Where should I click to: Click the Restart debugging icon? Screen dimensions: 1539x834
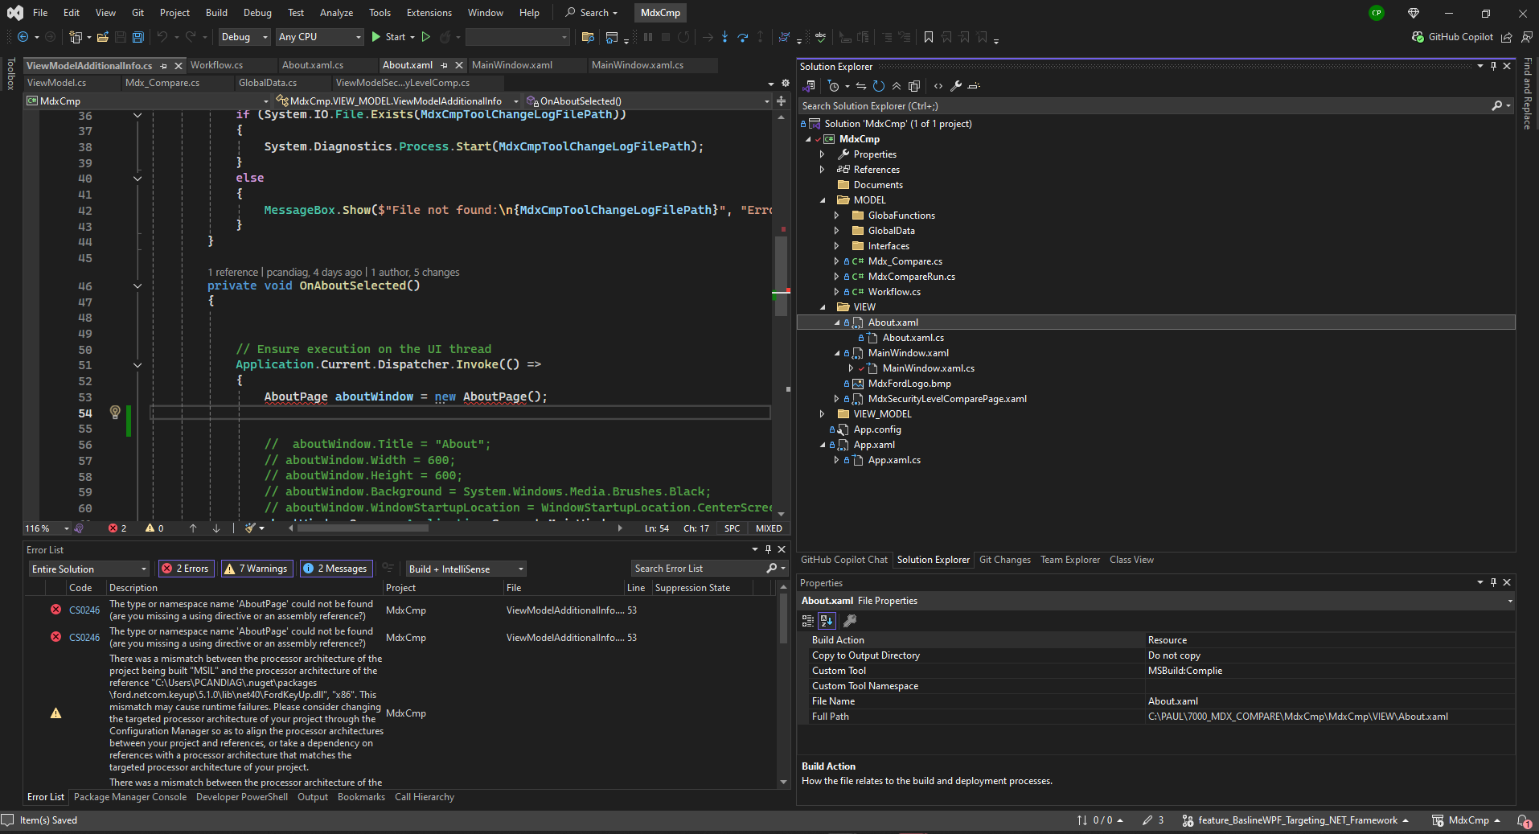tap(683, 37)
